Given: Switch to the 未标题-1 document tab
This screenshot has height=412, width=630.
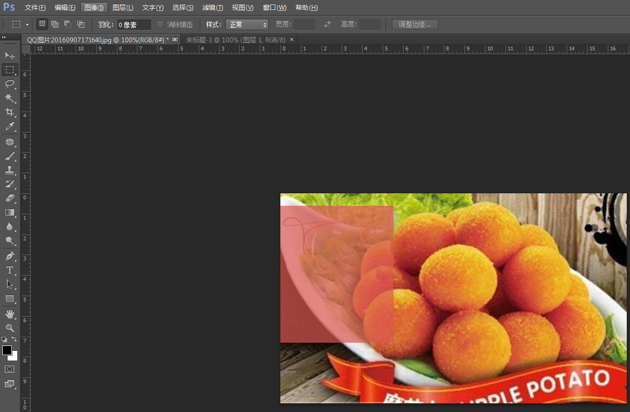Looking at the screenshot, I should tap(235, 40).
